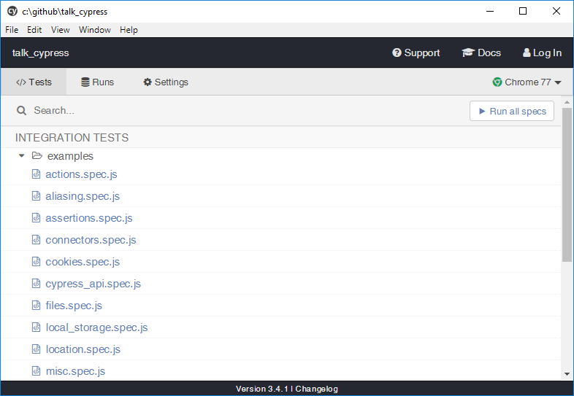This screenshot has width=574, height=396.
Task: Maximize the Cypress window
Action: tap(523, 11)
